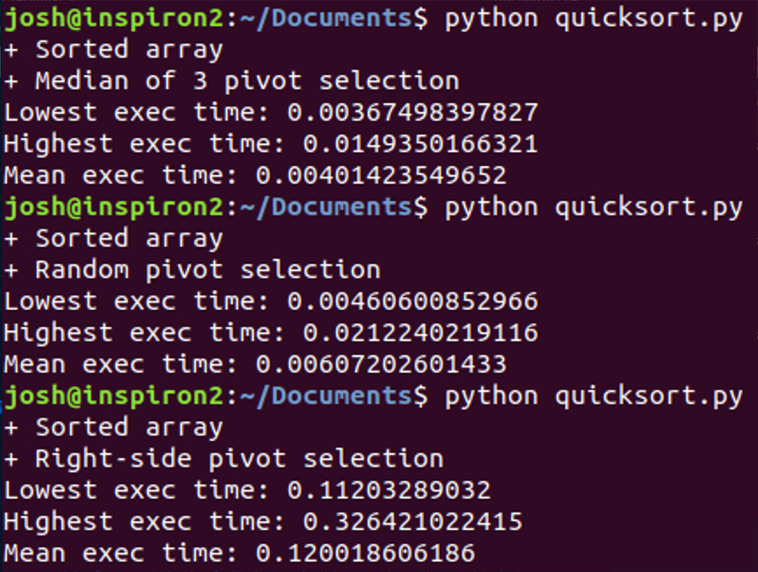Place cursor on mean time value 0.120018606186

365,554
